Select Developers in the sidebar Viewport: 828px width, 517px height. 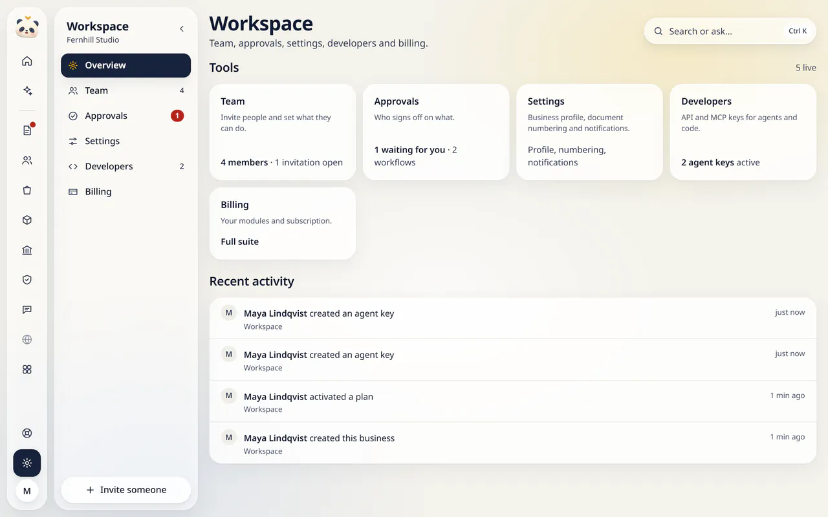pos(126,166)
